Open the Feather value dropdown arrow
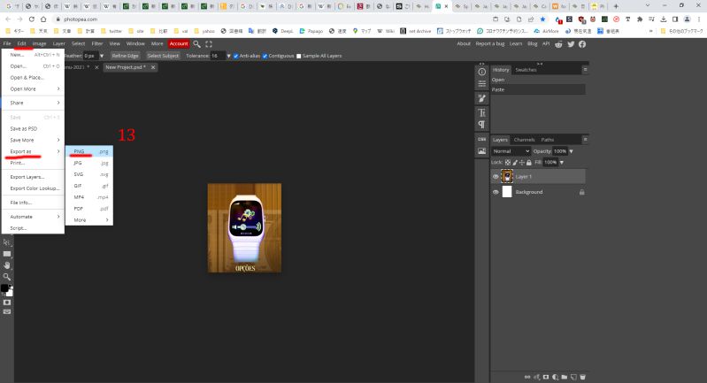The width and height of the screenshot is (707, 383). coord(102,56)
